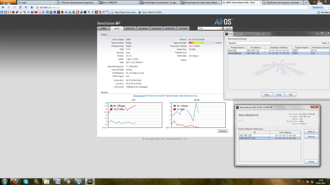
Task: Select the MAIN tab in AirOS
Action: (x=117, y=29)
